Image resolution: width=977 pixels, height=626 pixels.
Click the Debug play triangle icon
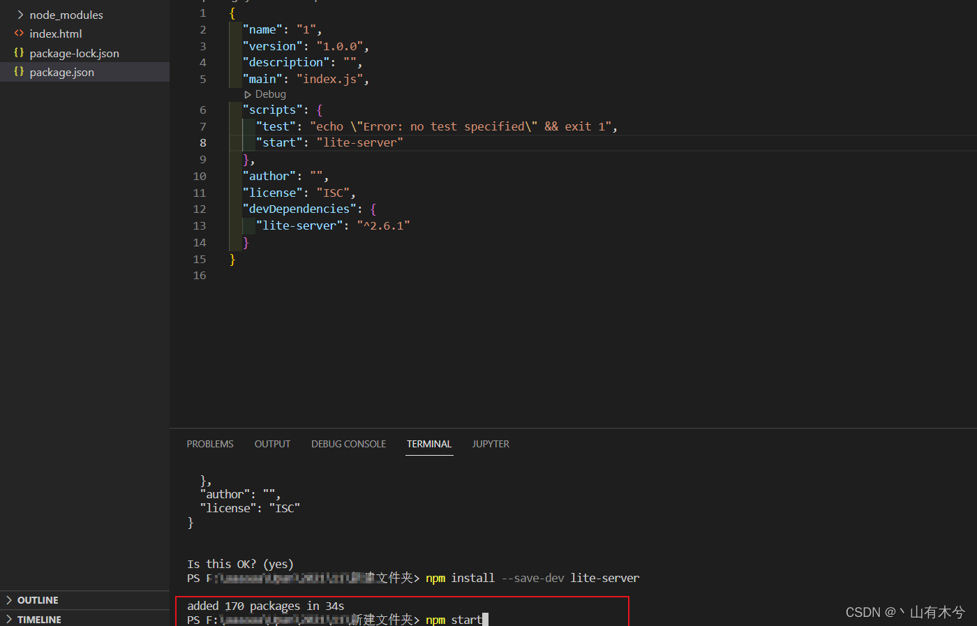(248, 94)
